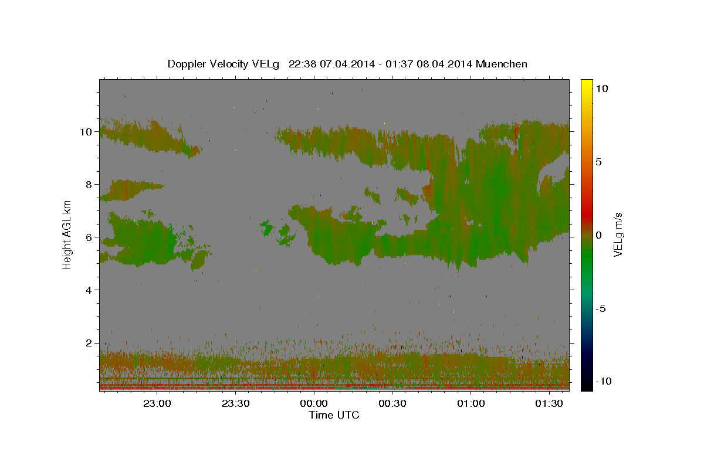The image size is (704, 469).
Task: Click the colorbar tick label 0
Action: coord(598,235)
